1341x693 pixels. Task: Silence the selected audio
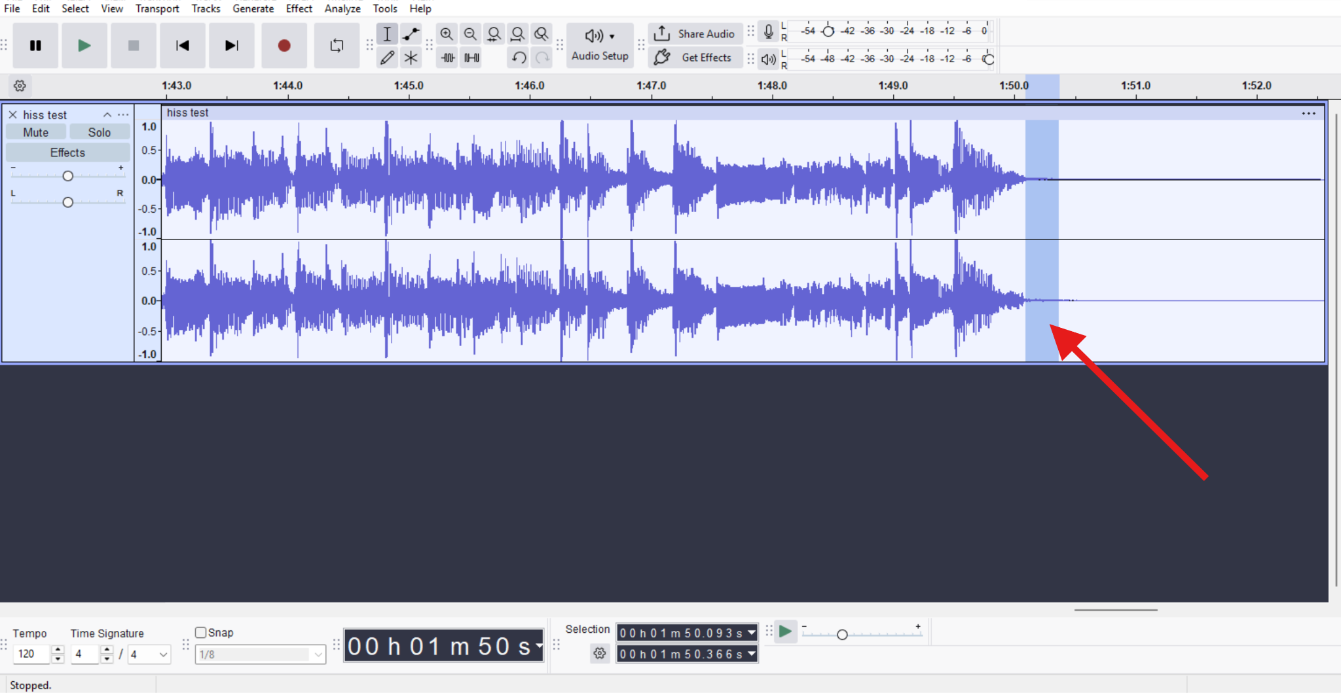pyautogui.click(x=470, y=58)
